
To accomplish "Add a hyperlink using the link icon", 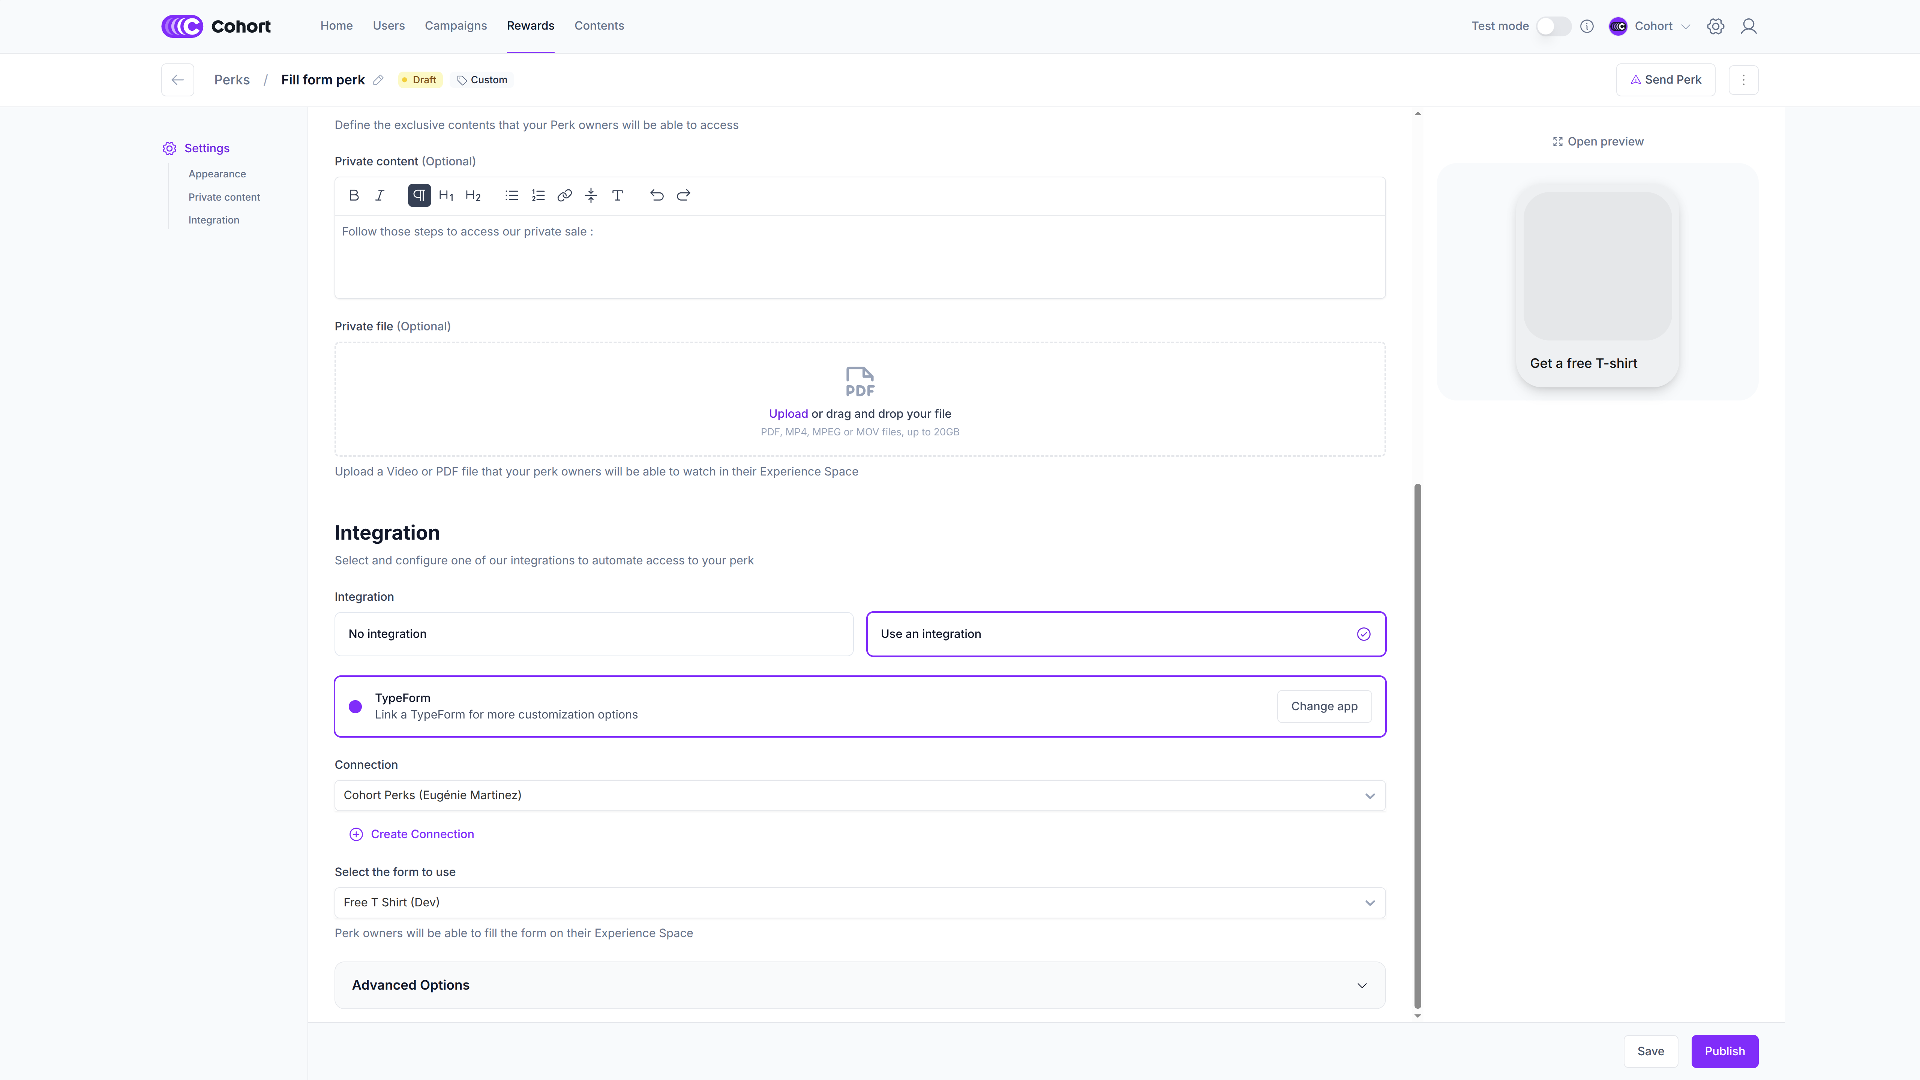I will (564, 195).
